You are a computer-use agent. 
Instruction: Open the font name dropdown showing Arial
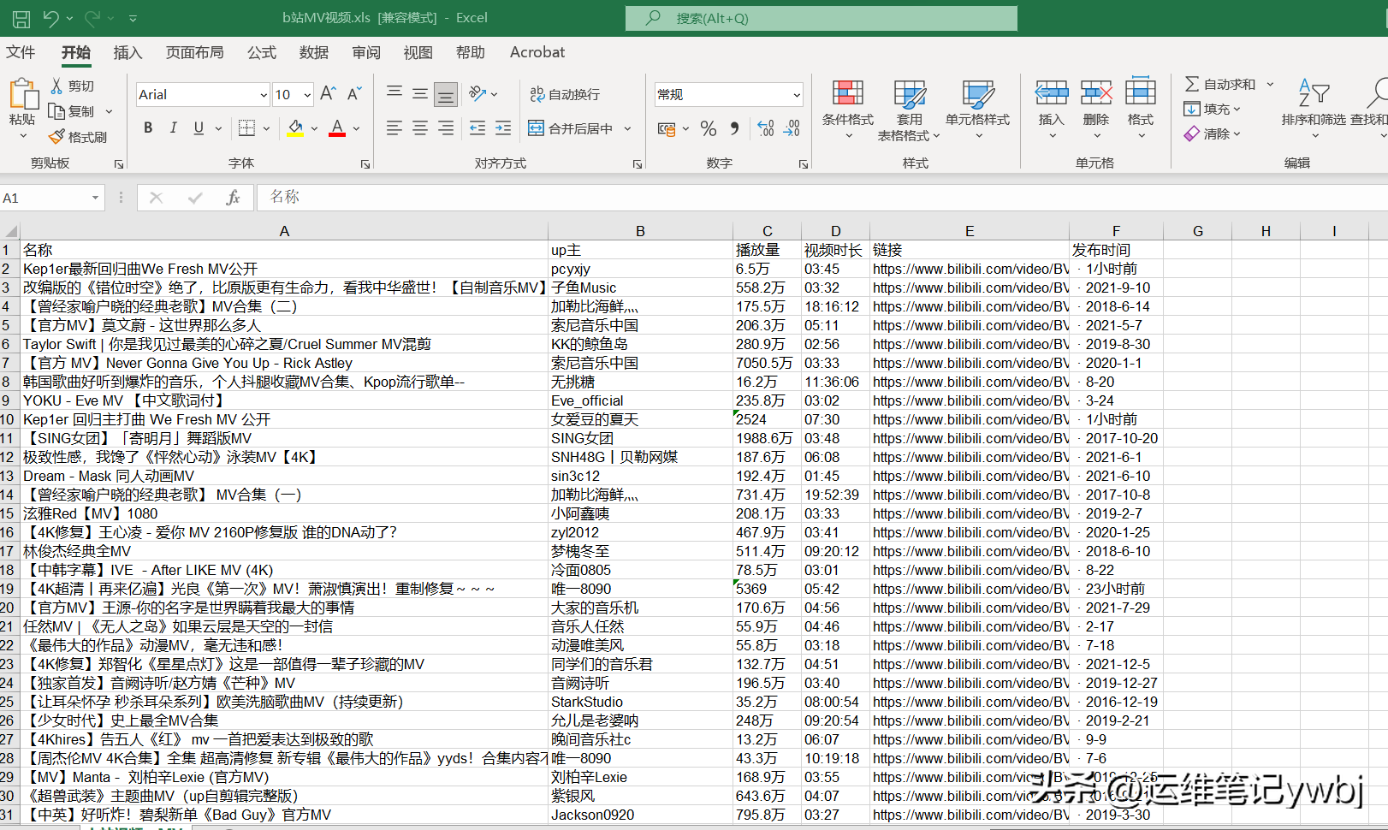pos(264,95)
